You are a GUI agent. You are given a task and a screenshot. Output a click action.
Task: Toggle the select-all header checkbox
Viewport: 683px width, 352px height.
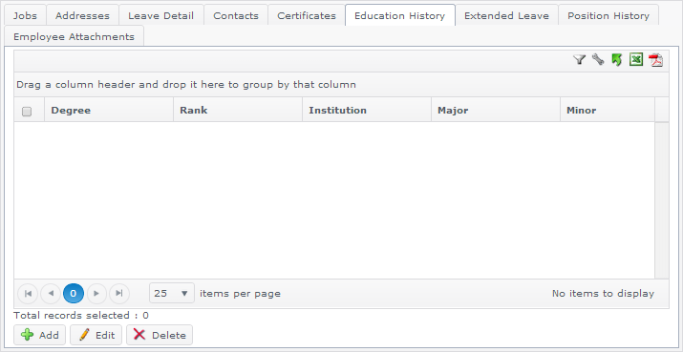[x=27, y=112]
